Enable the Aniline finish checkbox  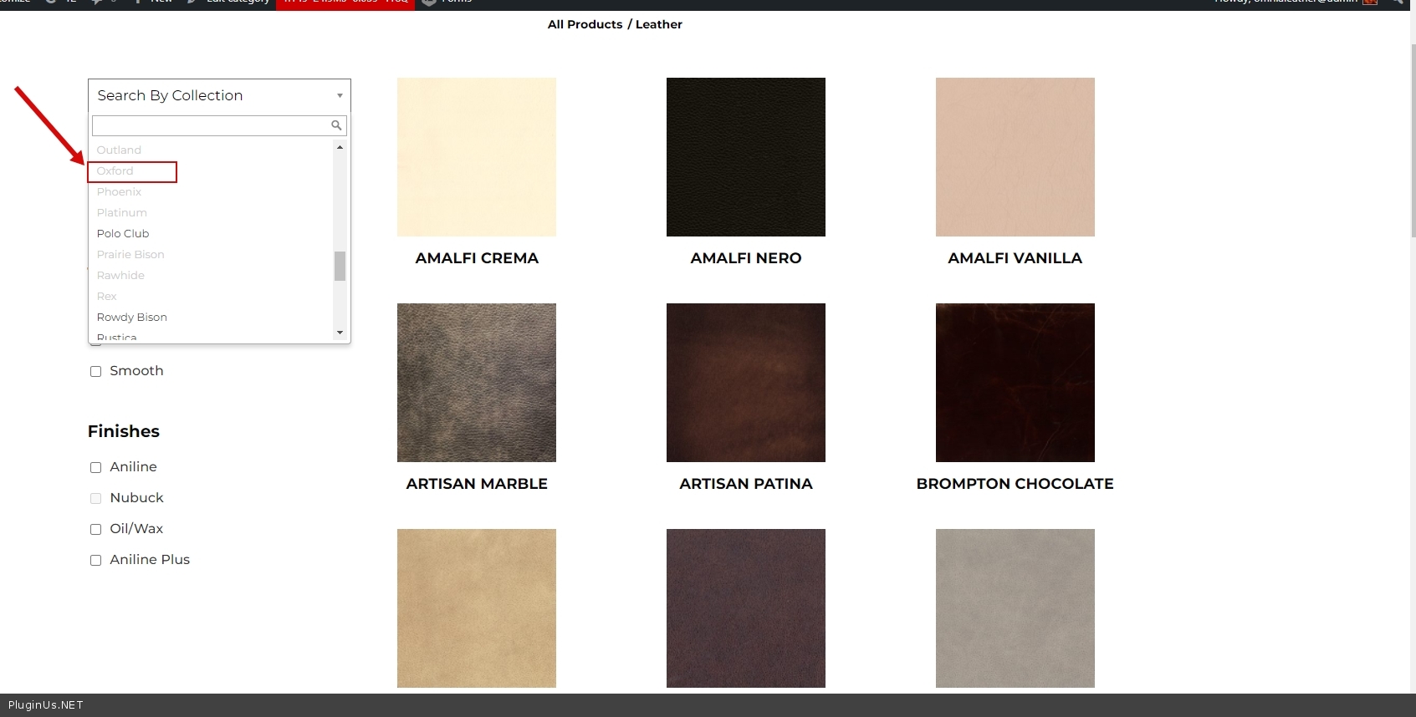(95, 467)
